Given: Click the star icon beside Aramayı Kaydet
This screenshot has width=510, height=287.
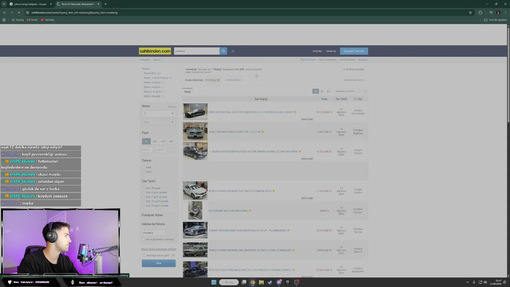Looking at the screenshot, I should (344, 69).
